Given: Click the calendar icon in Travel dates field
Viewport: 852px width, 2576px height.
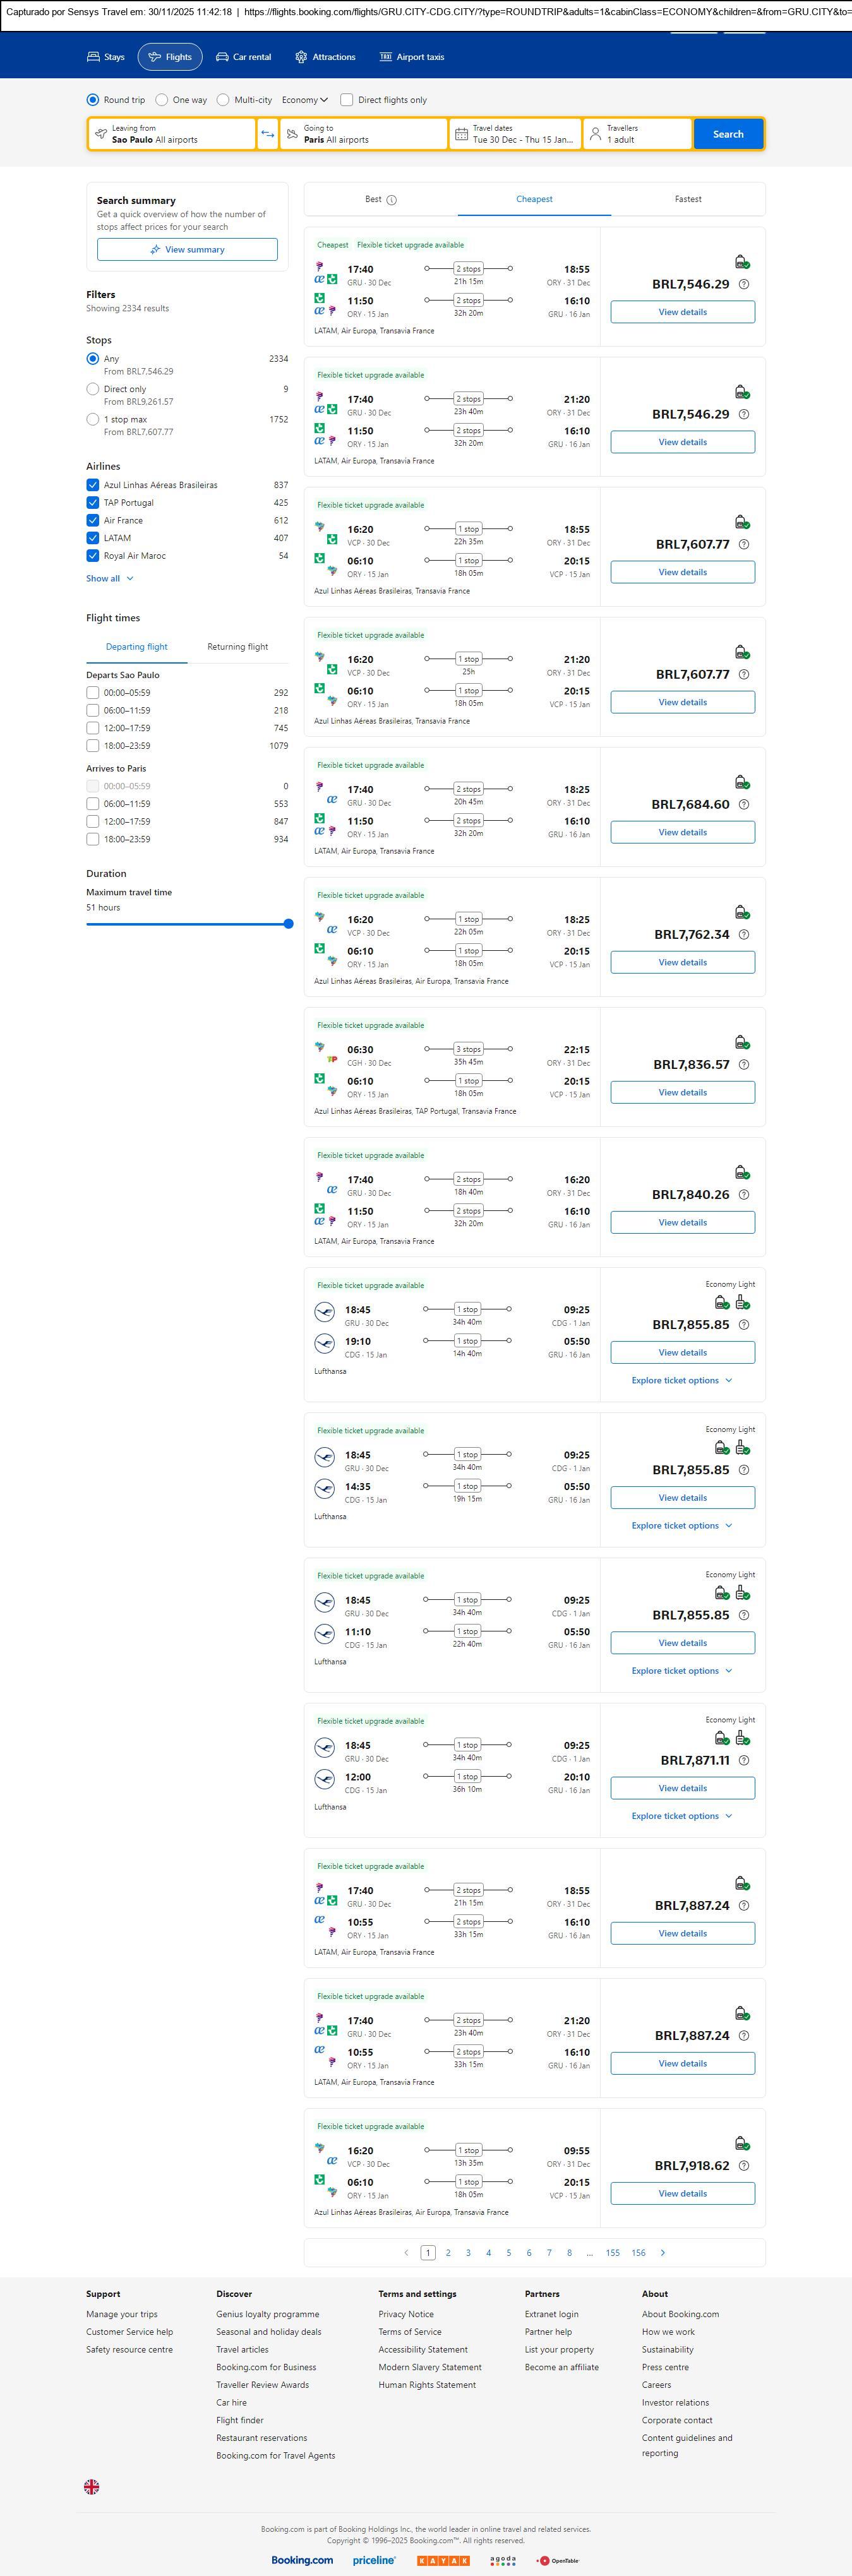Looking at the screenshot, I should [x=461, y=134].
